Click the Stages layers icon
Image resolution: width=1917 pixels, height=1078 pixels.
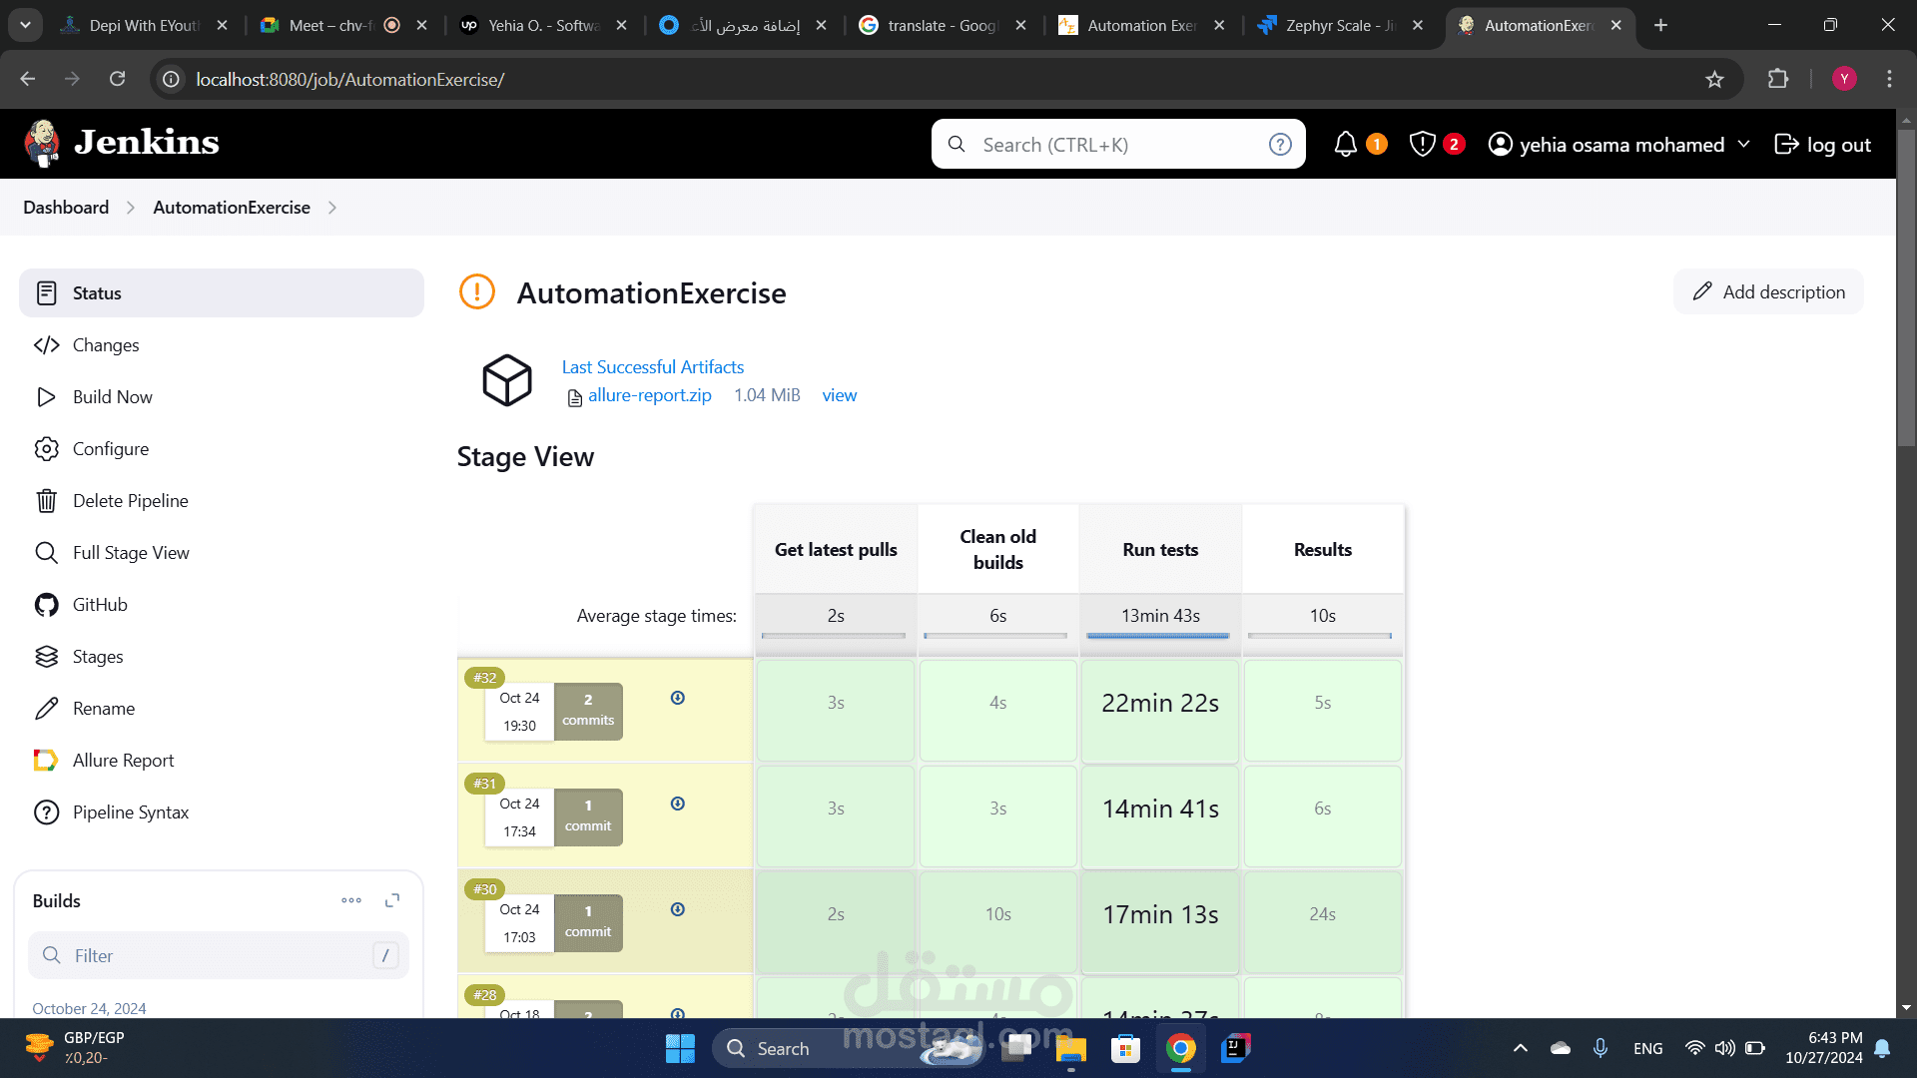[46, 657]
